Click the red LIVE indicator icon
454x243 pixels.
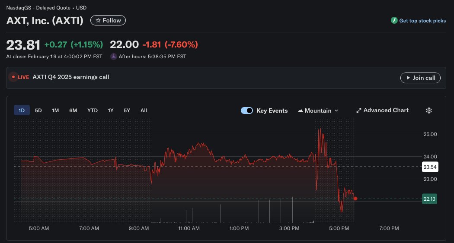point(13,77)
